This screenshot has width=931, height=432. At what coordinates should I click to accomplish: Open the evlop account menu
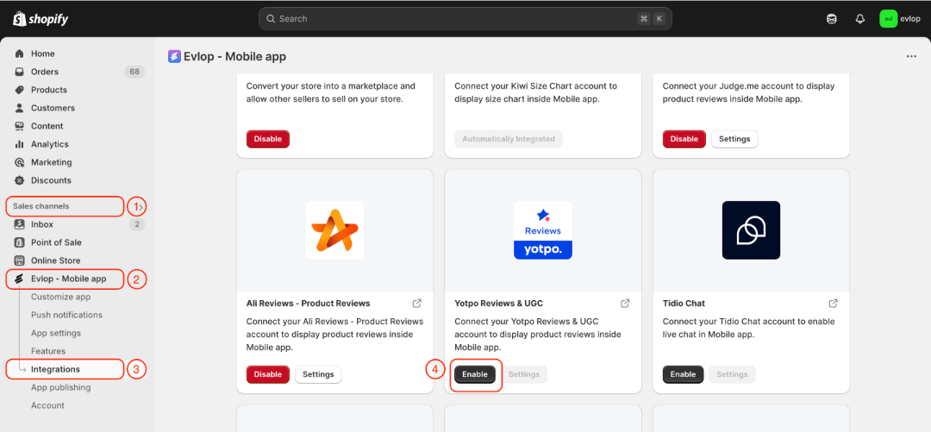[900, 19]
